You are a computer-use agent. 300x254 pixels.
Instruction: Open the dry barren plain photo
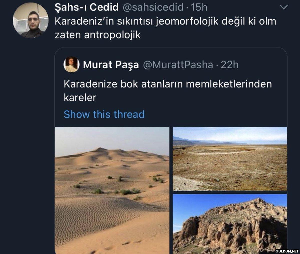(x=230, y=159)
